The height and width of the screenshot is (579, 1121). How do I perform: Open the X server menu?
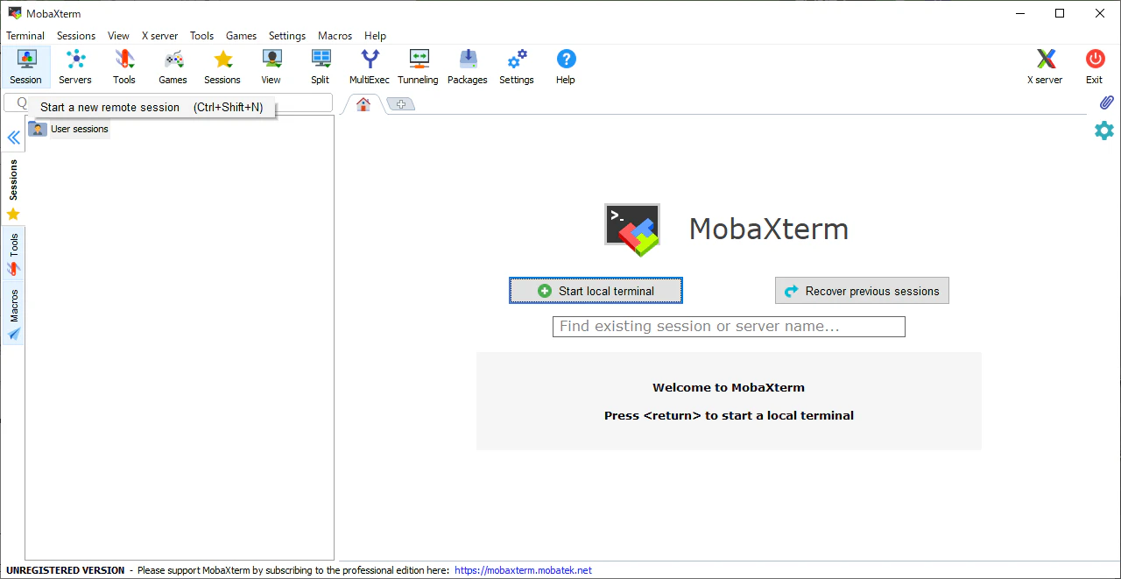(x=159, y=36)
